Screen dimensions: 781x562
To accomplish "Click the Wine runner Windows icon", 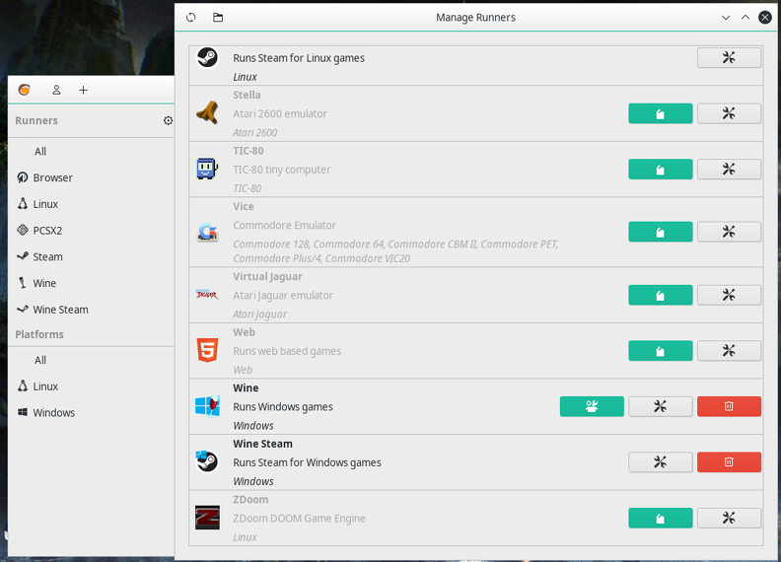I will click(x=207, y=406).
